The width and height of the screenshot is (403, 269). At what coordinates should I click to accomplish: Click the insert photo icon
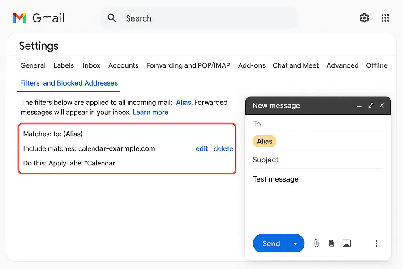click(x=346, y=243)
